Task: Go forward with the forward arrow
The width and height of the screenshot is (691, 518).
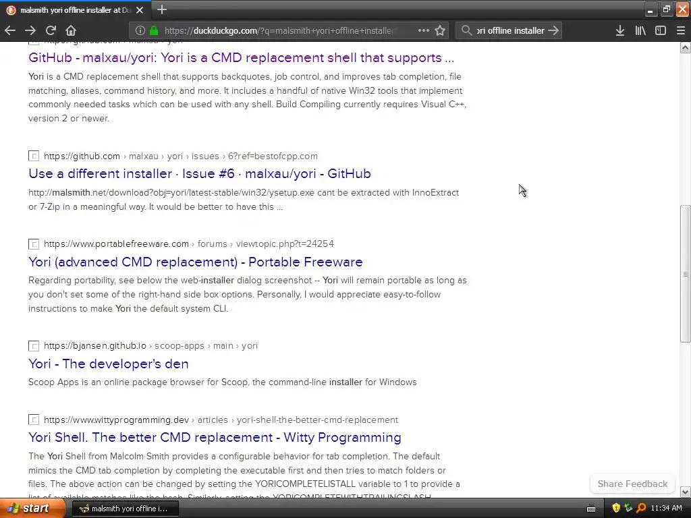Action: click(30, 30)
